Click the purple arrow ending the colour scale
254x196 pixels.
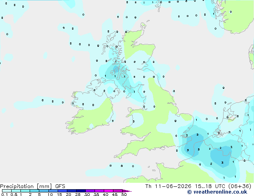pos(127,191)
